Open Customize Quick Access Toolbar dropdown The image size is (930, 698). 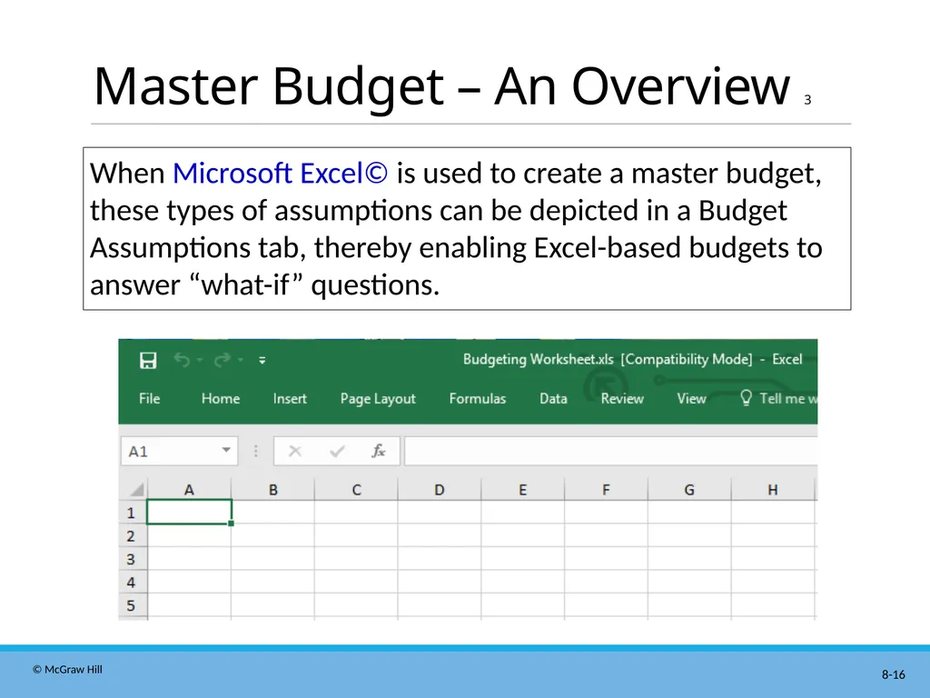262,360
